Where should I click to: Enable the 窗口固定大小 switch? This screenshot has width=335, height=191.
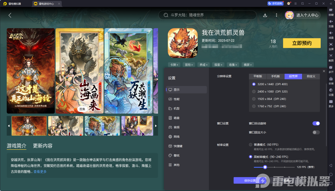pos(316,132)
